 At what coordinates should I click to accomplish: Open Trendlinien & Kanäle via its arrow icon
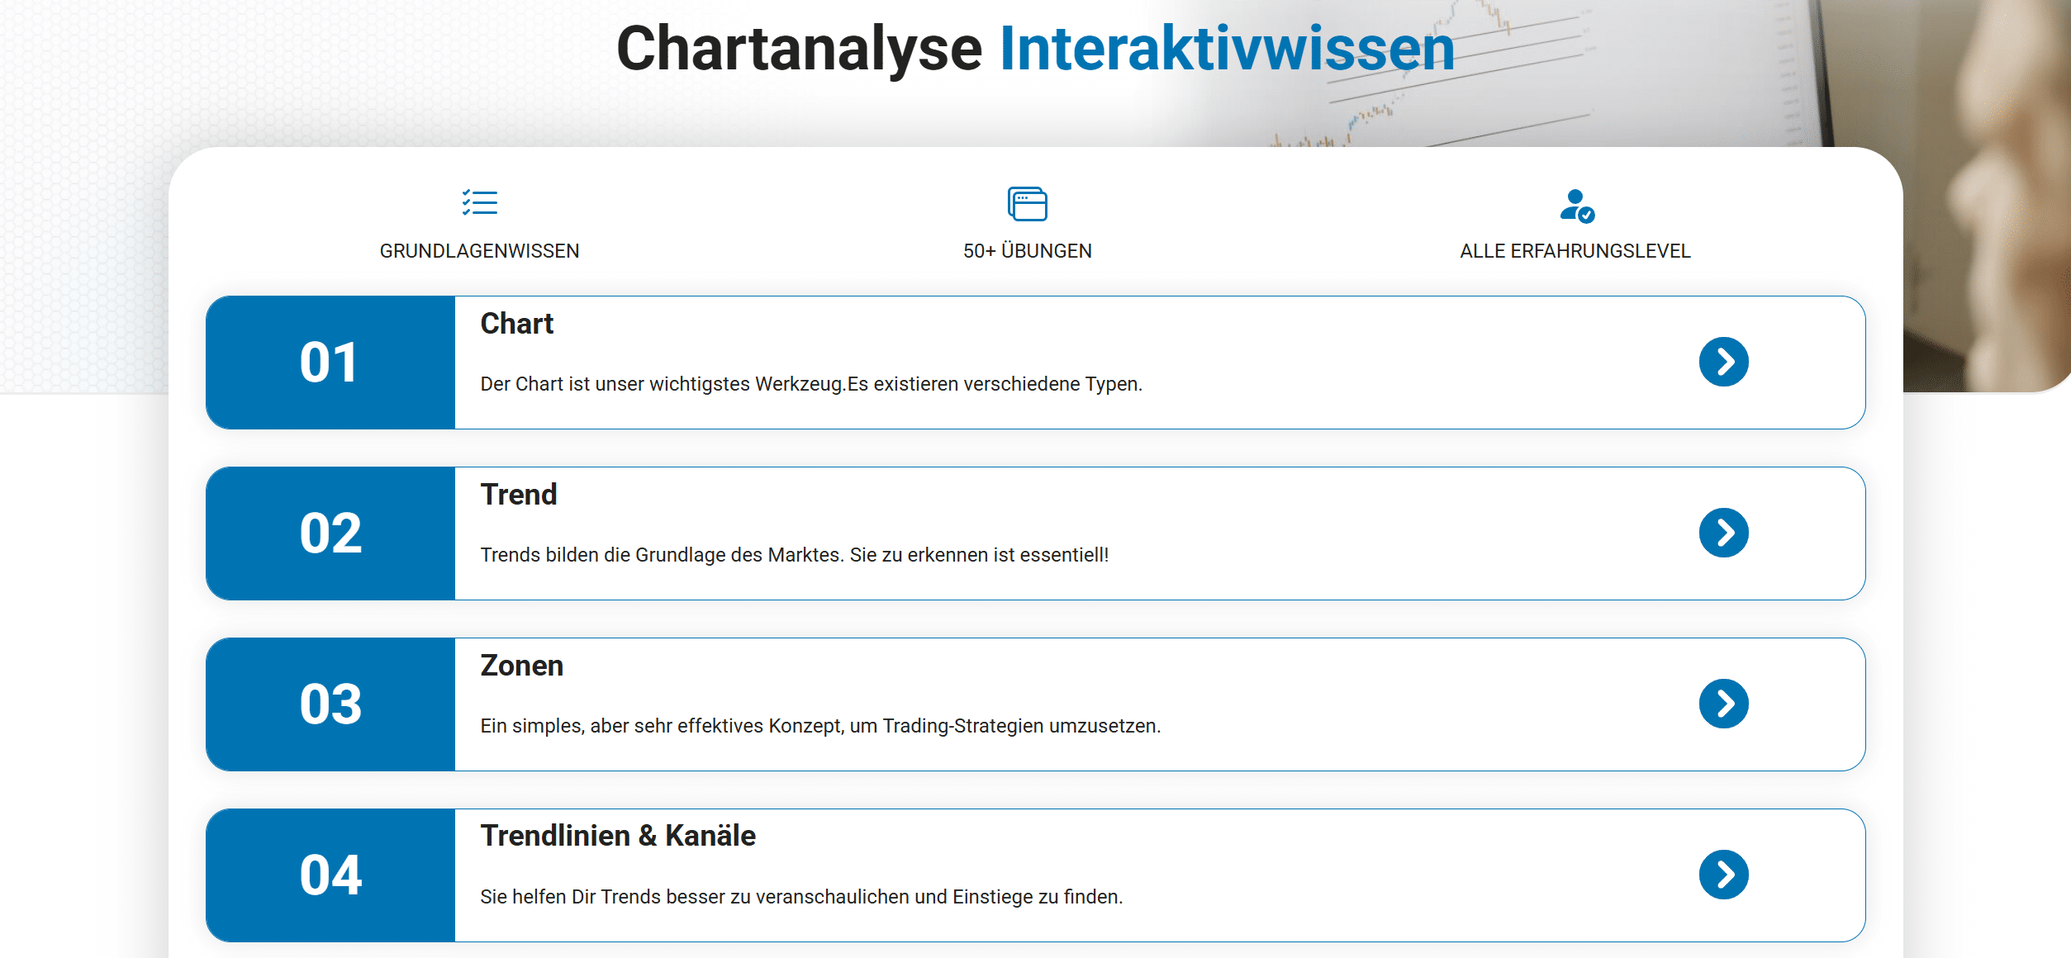point(1723,875)
